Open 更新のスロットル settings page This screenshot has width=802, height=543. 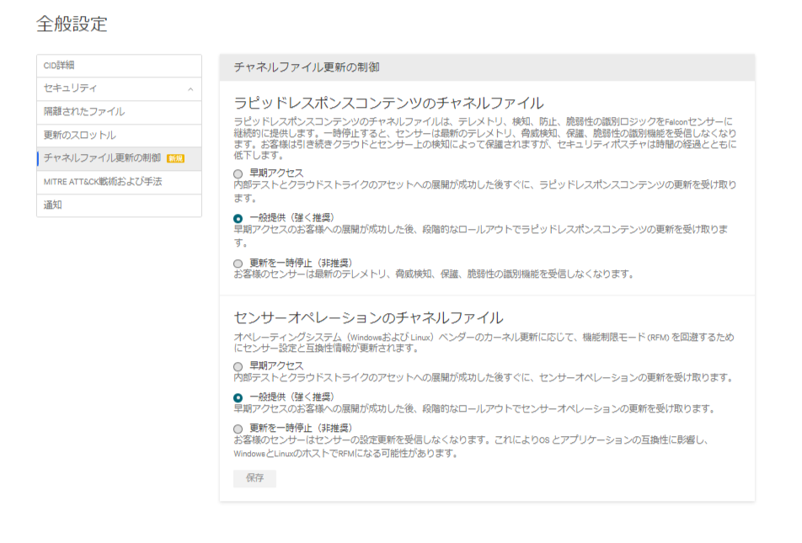pos(80,136)
